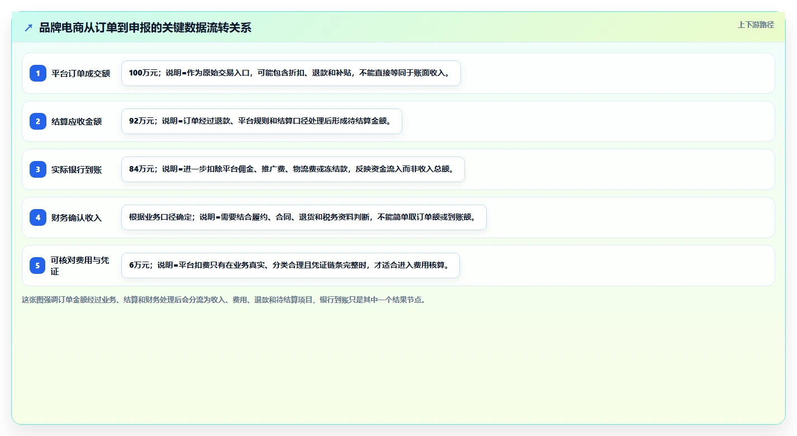Image resolution: width=797 pixels, height=436 pixels.
Task: Click the 上下游路径 label
Action: [756, 25]
